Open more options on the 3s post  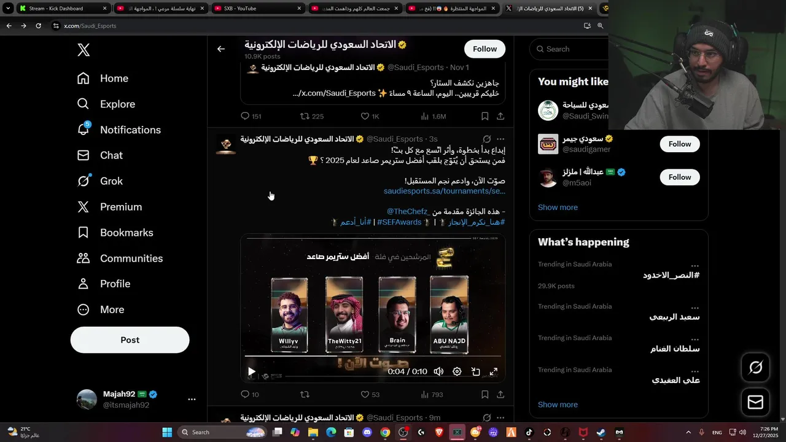tap(500, 139)
